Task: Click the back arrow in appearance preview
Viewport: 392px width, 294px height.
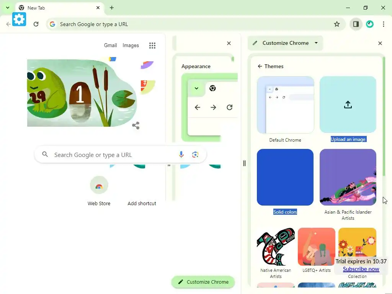Action: click(198, 108)
